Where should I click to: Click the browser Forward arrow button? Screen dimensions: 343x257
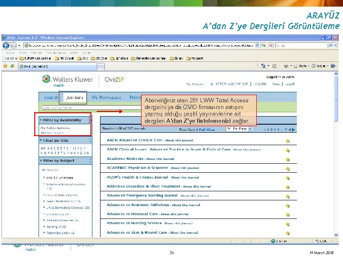point(13,46)
